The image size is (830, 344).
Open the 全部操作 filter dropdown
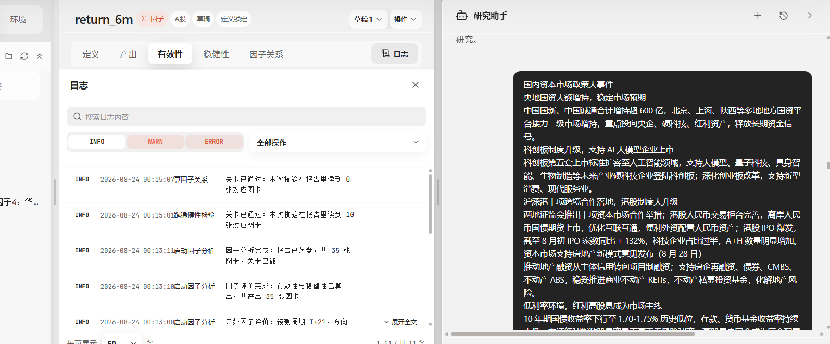[337, 142]
